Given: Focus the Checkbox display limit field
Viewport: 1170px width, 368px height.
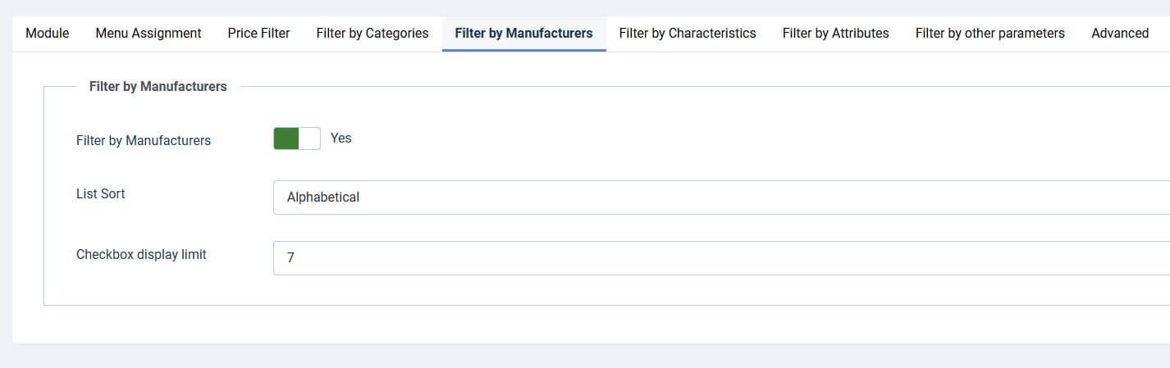Looking at the screenshot, I should coord(720,258).
